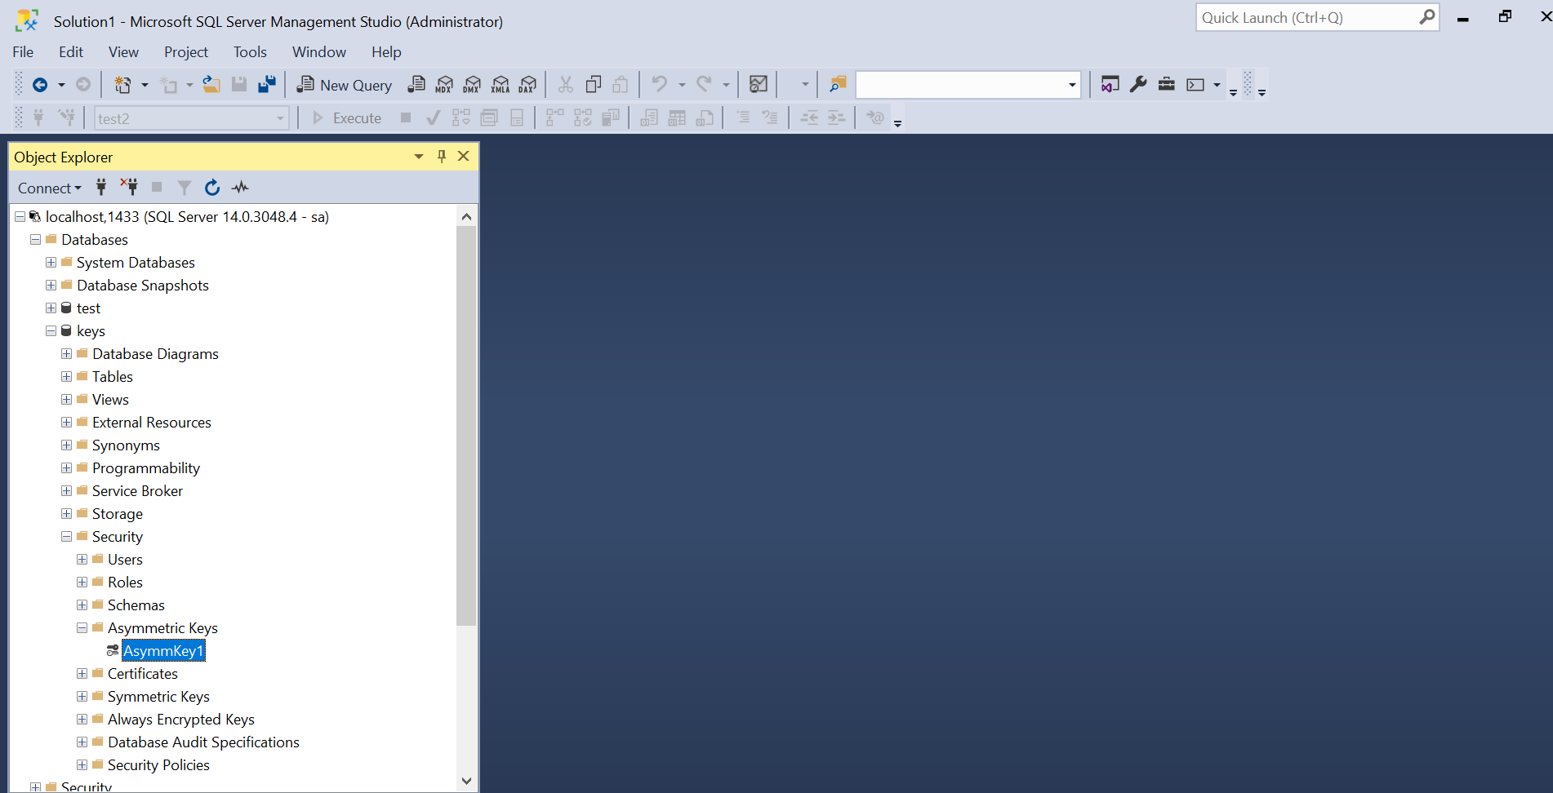The image size is (1553, 793).
Task: Click the Disconnect icon in Object Explorer
Action: 129,187
